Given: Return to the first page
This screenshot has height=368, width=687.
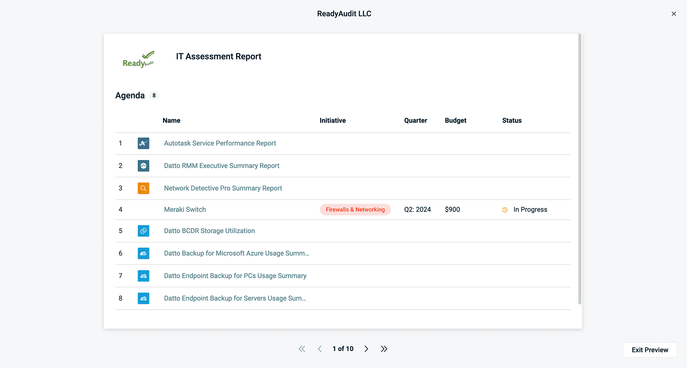Looking at the screenshot, I should tap(302, 348).
